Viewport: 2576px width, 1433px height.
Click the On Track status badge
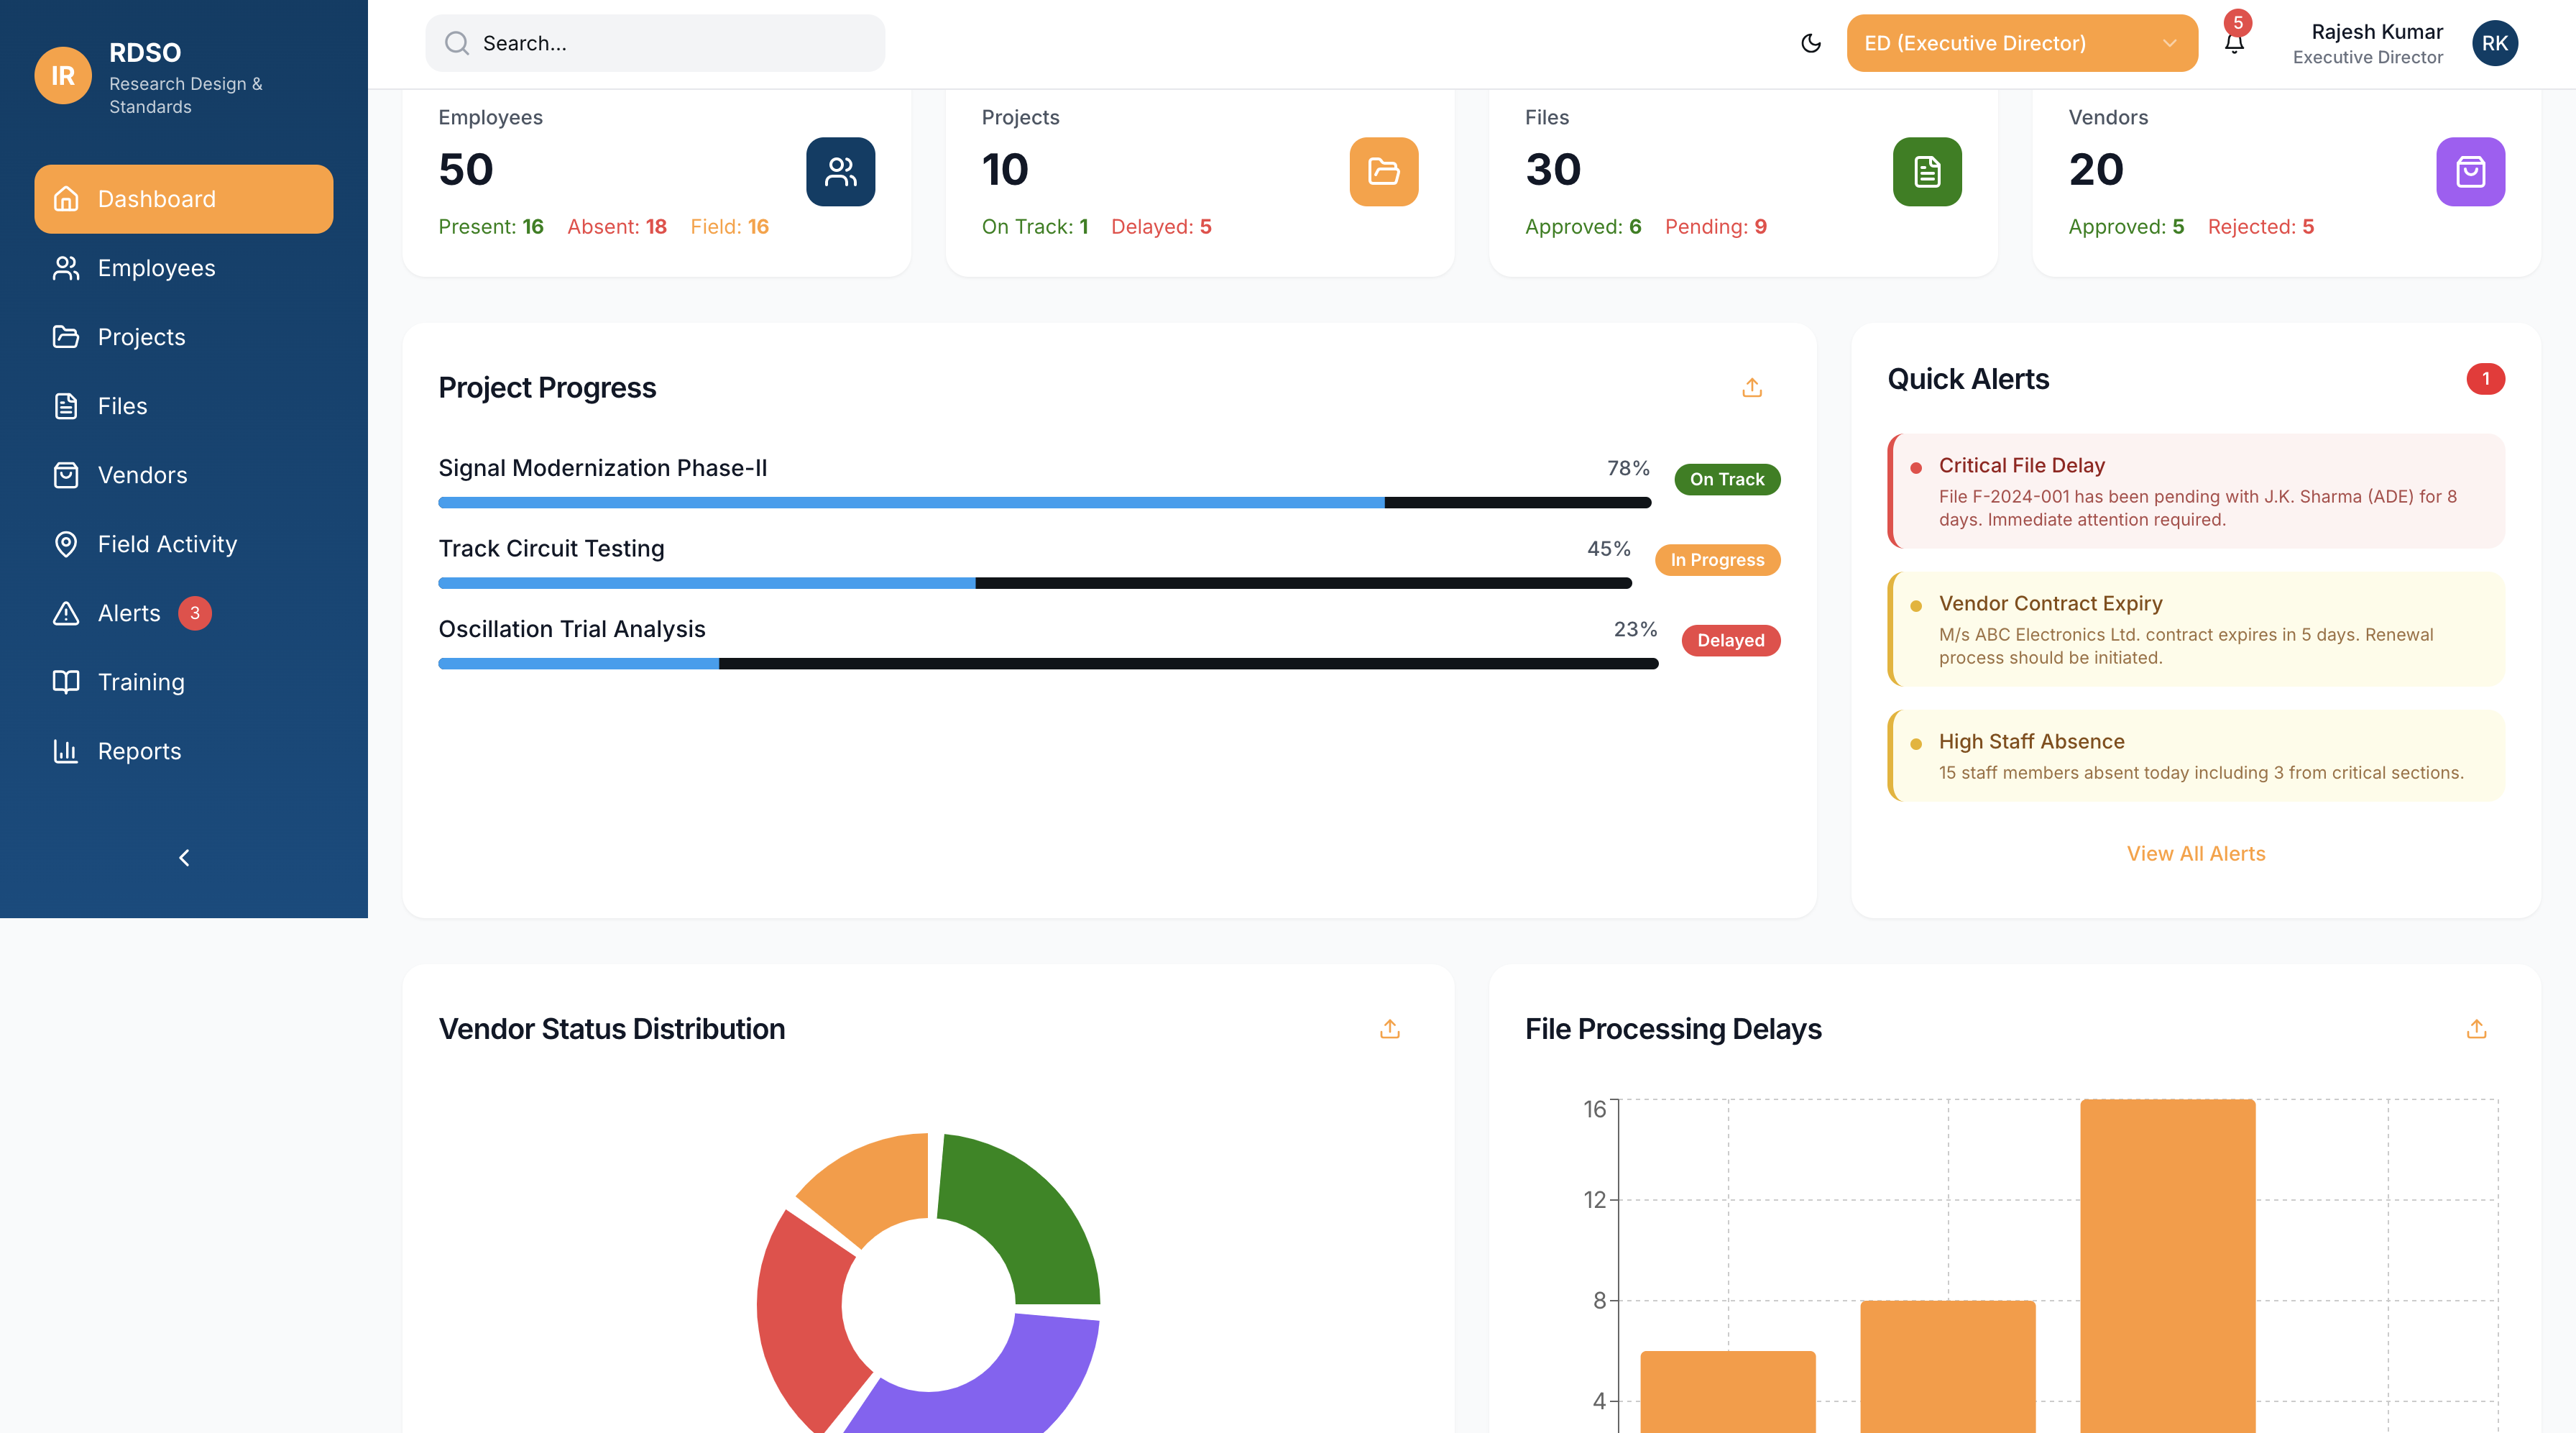coord(1727,480)
